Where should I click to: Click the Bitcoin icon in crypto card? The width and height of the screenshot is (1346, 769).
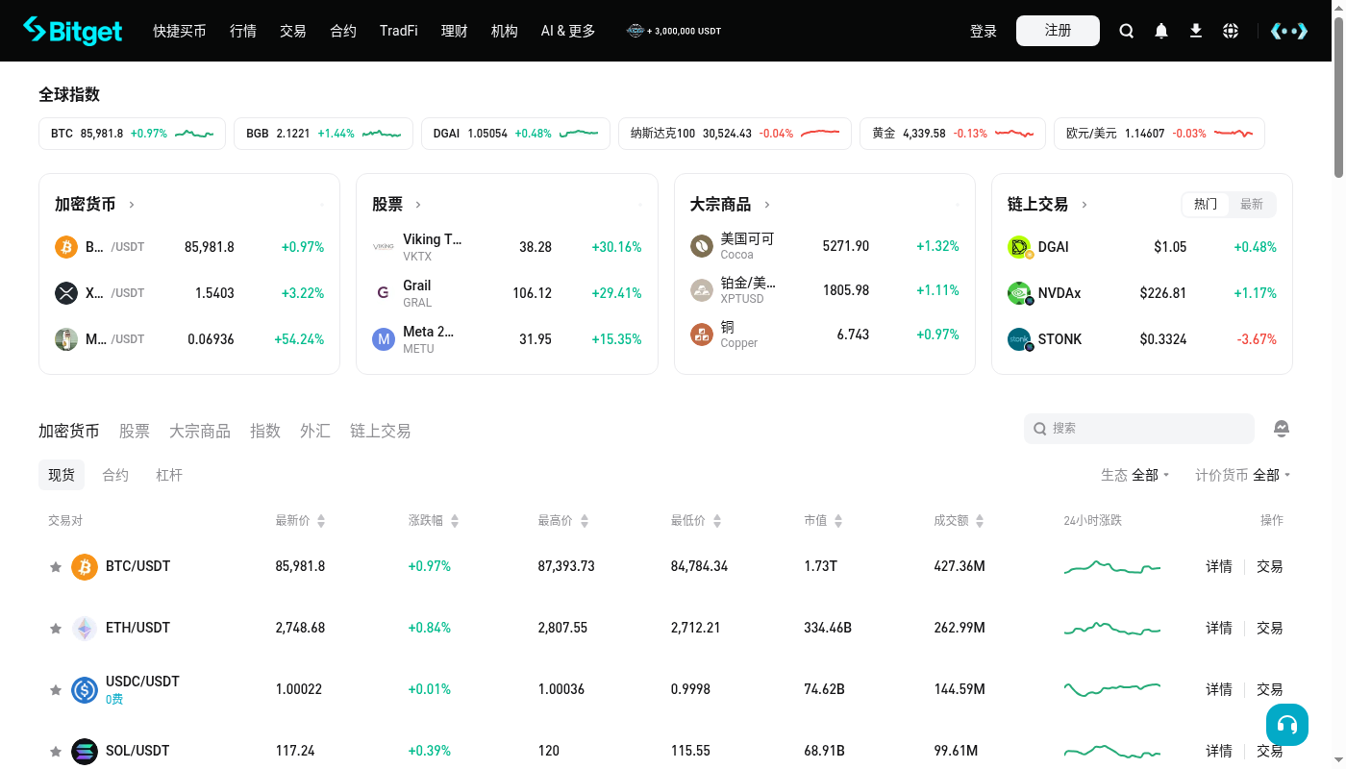[x=66, y=247]
